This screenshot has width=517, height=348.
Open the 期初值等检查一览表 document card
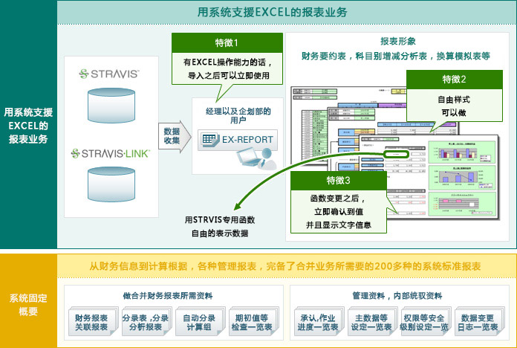(253, 322)
